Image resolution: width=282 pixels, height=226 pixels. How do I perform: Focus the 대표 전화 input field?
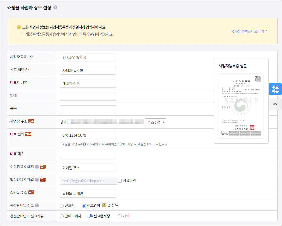(88, 135)
